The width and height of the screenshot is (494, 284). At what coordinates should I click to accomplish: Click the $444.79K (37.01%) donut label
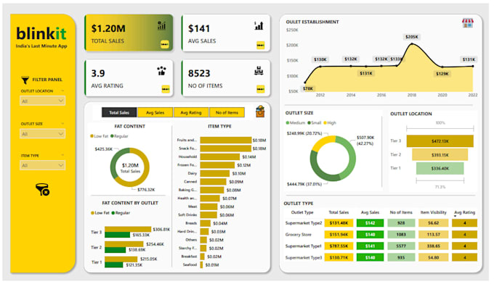pyautogui.click(x=304, y=184)
